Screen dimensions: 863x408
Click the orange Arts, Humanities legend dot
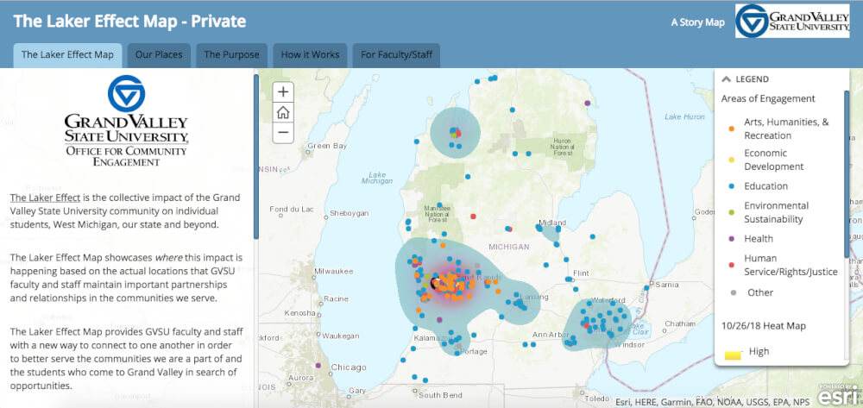point(731,129)
